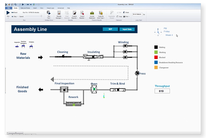
Task: Click the Input Data button on the banner
Action: (x=127, y=29)
